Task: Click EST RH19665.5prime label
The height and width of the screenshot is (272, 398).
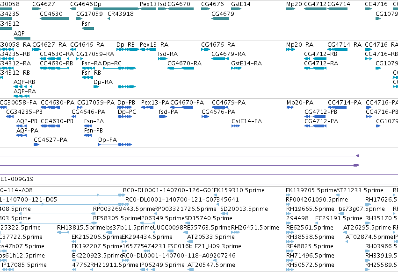Action: pyautogui.click(x=310, y=209)
